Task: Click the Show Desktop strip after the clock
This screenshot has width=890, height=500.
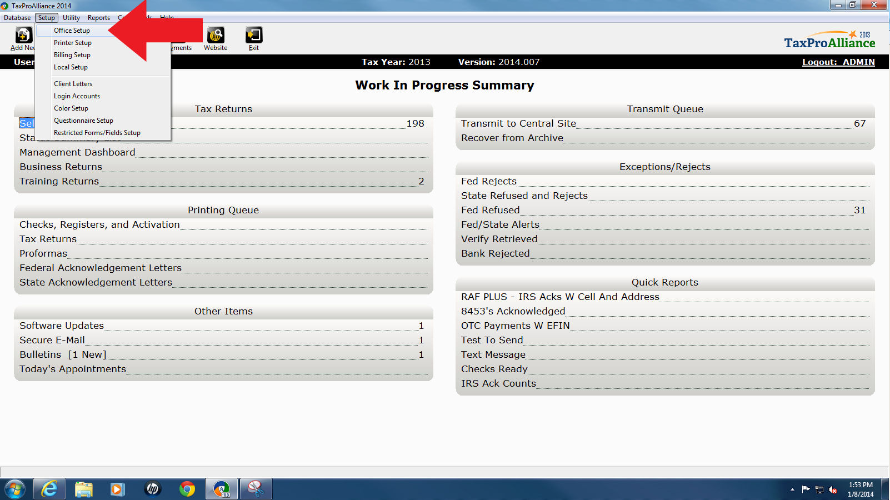Action: [886, 489]
